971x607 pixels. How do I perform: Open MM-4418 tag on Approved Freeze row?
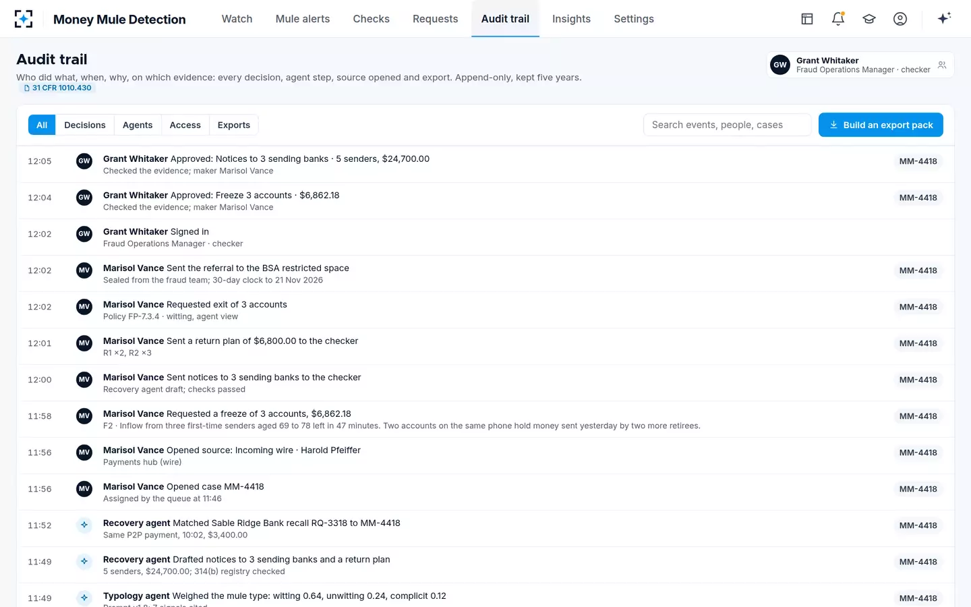918,198
